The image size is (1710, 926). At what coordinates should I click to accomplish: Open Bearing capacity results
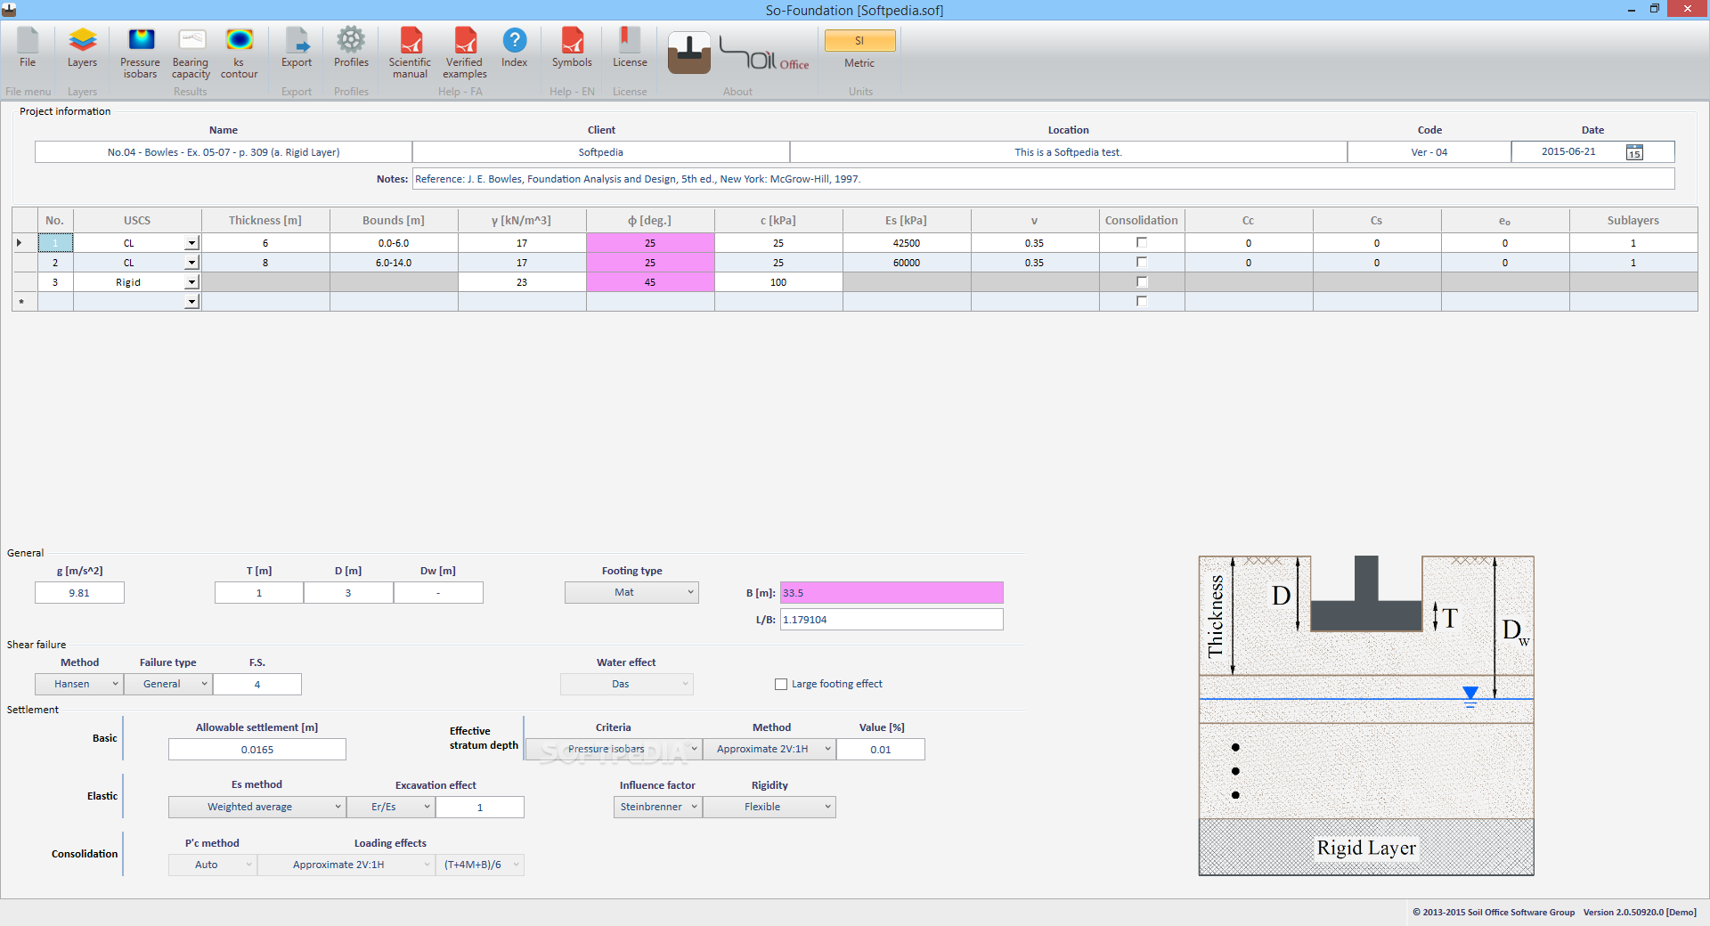(x=191, y=53)
